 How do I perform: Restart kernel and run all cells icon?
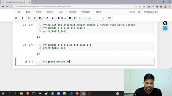coord(81,18)
